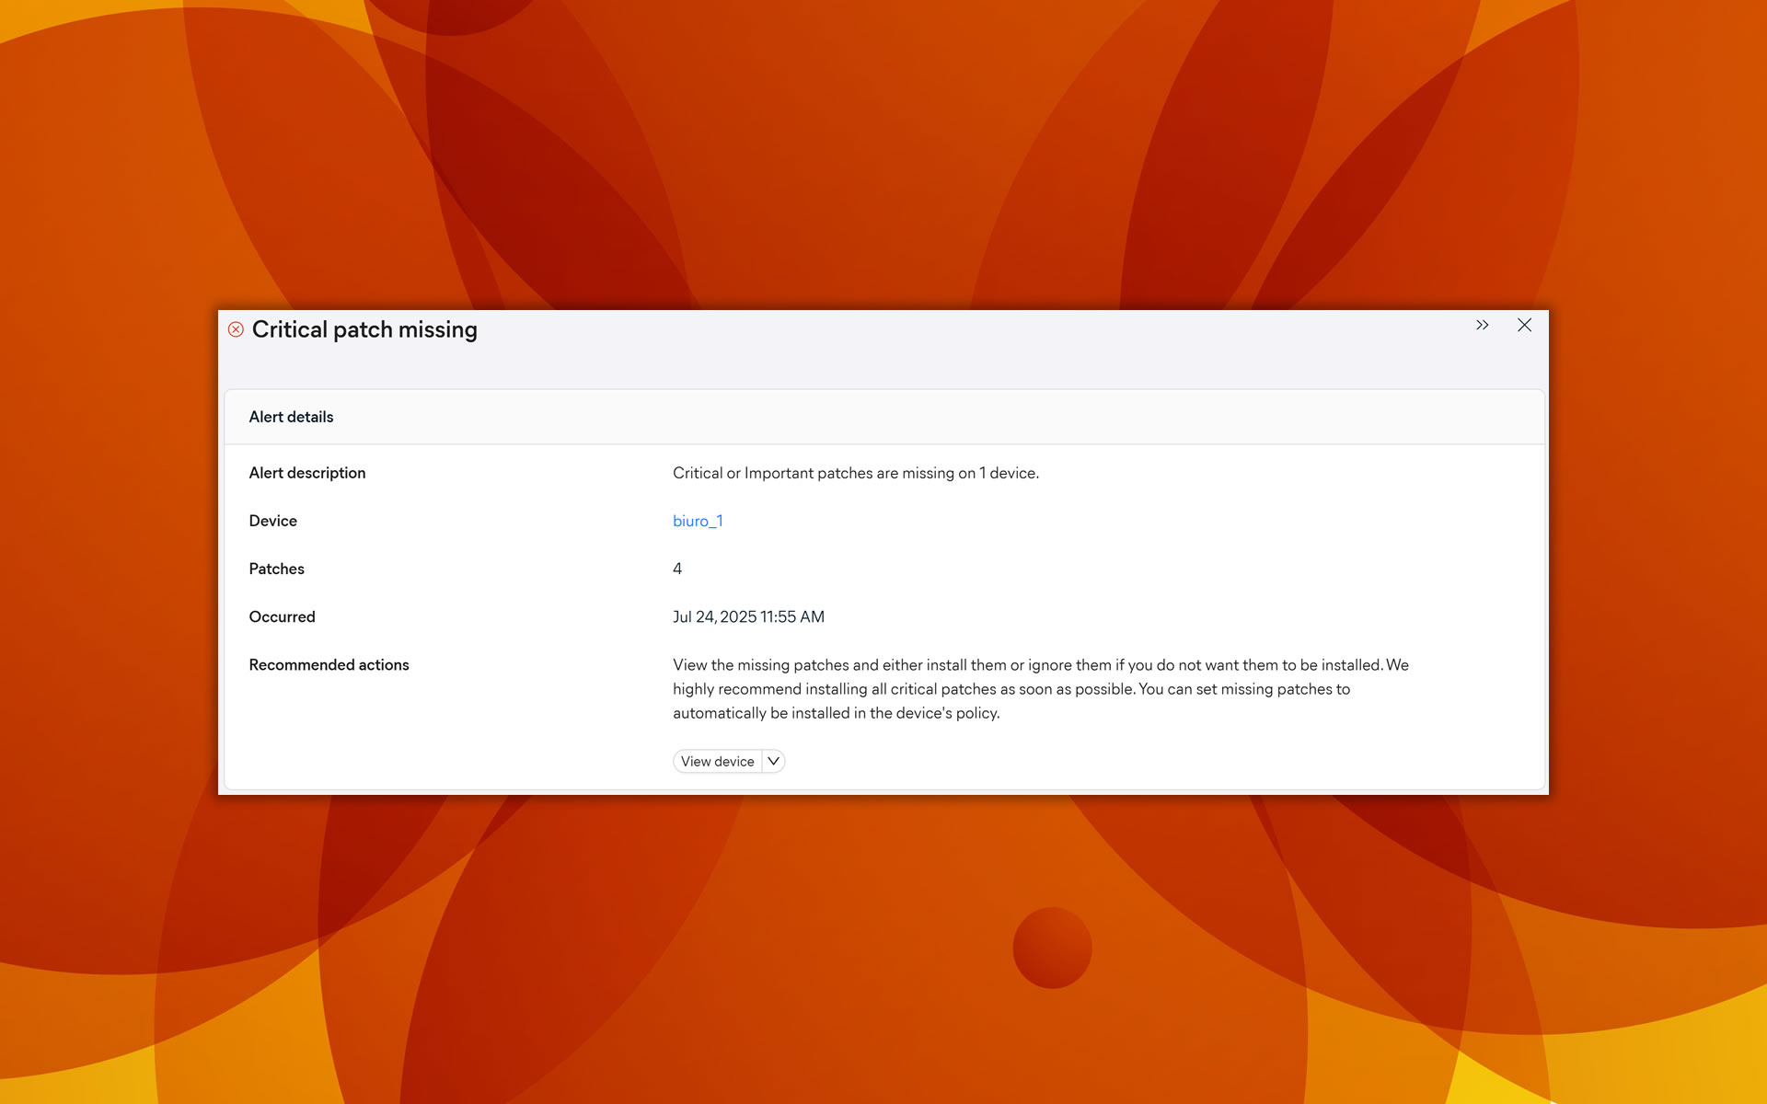Click the patches count value 4
1767x1104 pixels.
pyautogui.click(x=677, y=569)
